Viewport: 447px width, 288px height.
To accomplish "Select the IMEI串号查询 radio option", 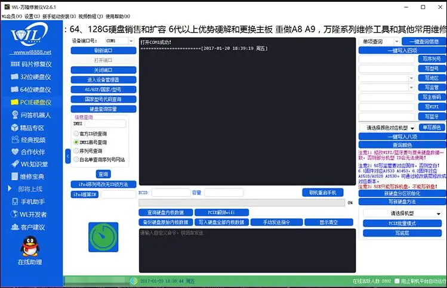I will point(76,142).
